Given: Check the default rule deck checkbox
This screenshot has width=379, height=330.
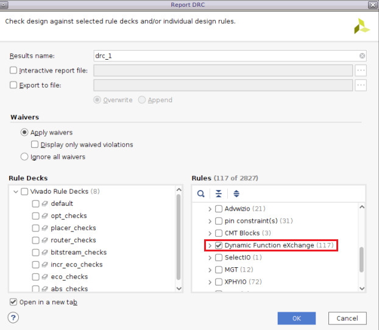Looking at the screenshot, I should pyautogui.click(x=35, y=203).
